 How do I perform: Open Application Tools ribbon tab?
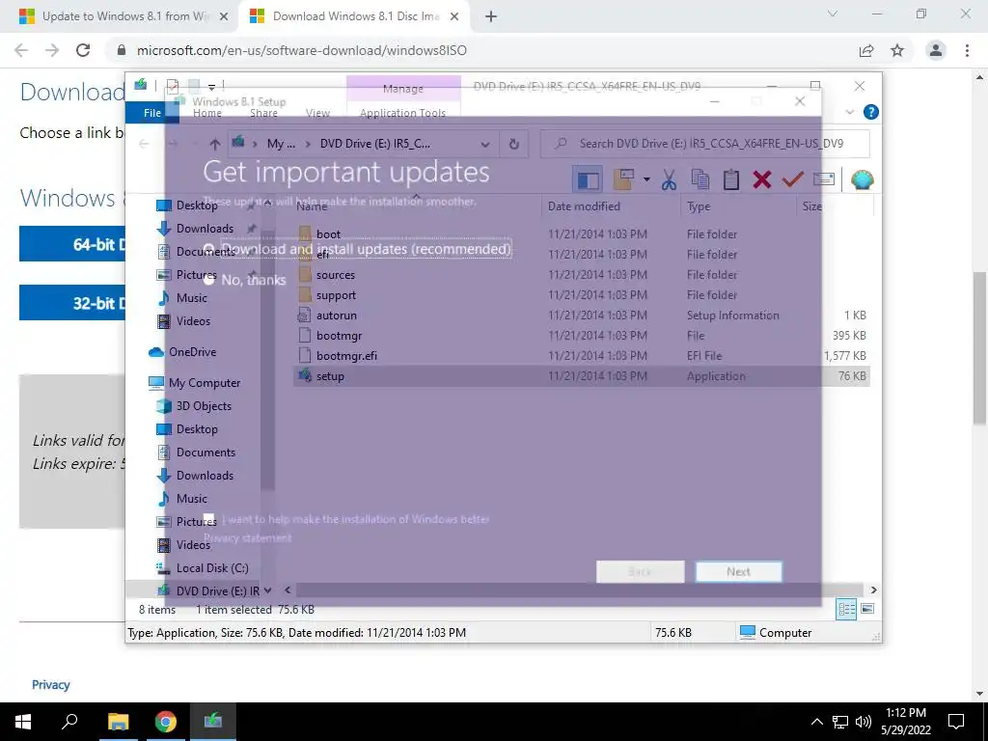click(403, 113)
